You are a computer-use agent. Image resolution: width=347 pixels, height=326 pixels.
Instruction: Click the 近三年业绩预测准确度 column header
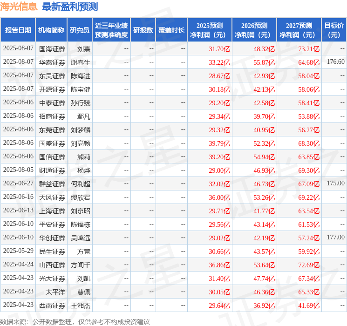[111, 30]
